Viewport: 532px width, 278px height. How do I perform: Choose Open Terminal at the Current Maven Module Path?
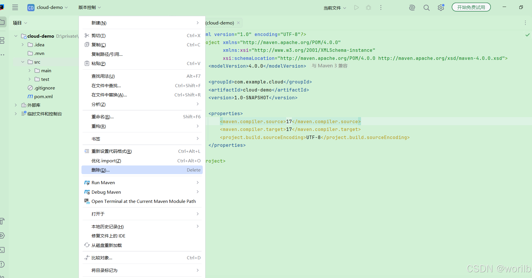[142, 201]
